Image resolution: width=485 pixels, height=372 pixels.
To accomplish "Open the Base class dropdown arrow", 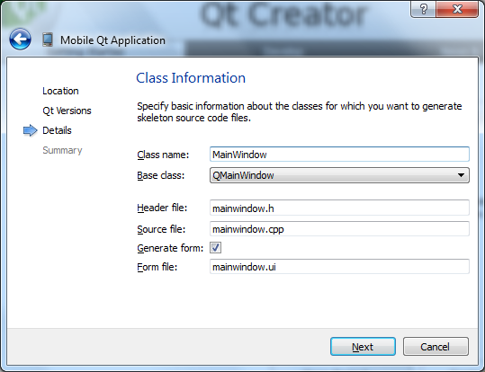I will [x=461, y=175].
